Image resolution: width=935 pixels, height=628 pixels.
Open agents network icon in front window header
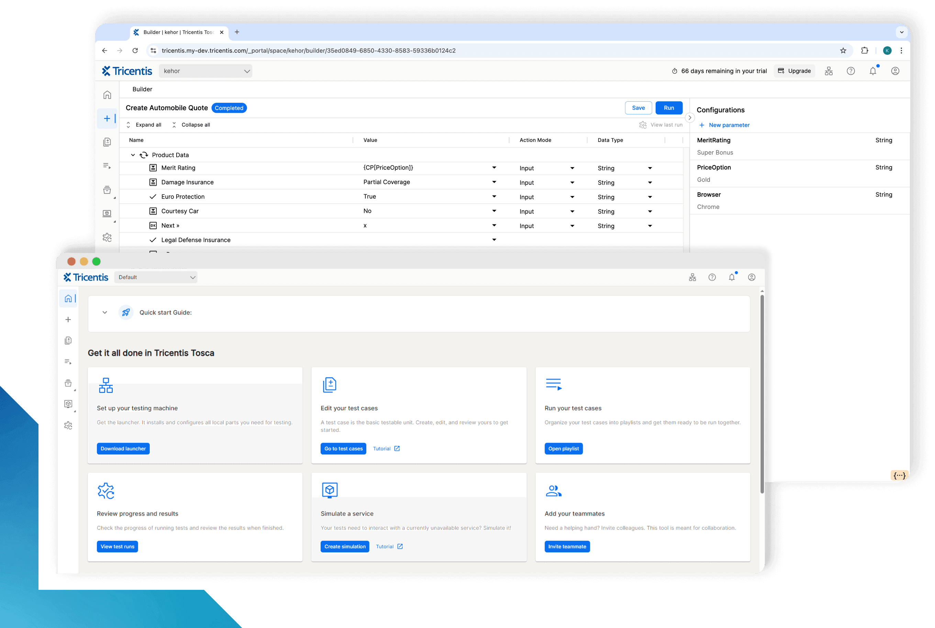tap(692, 277)
